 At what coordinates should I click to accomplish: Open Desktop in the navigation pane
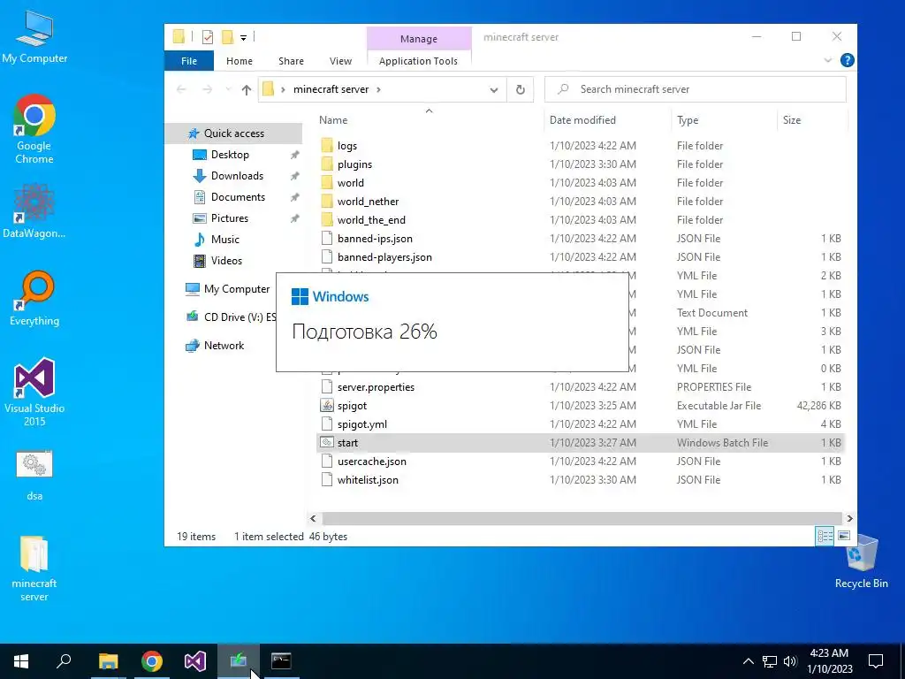[230, 154]
